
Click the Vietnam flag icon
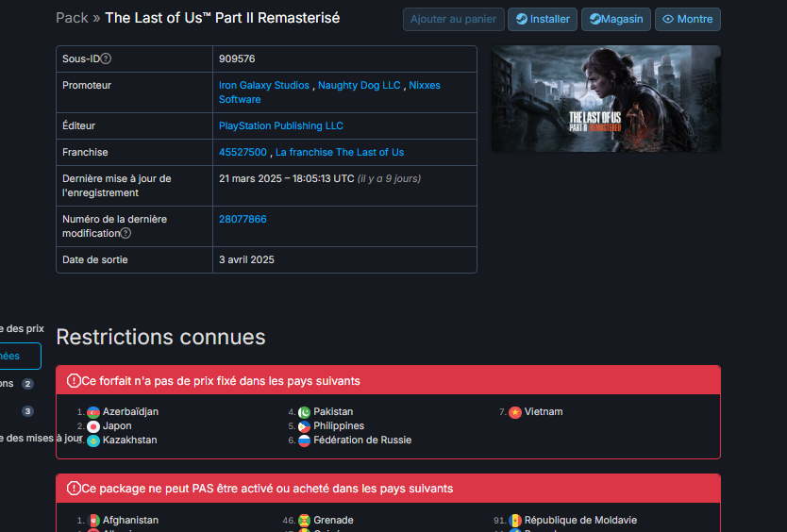pyautogui.click(x=515, y=412)
